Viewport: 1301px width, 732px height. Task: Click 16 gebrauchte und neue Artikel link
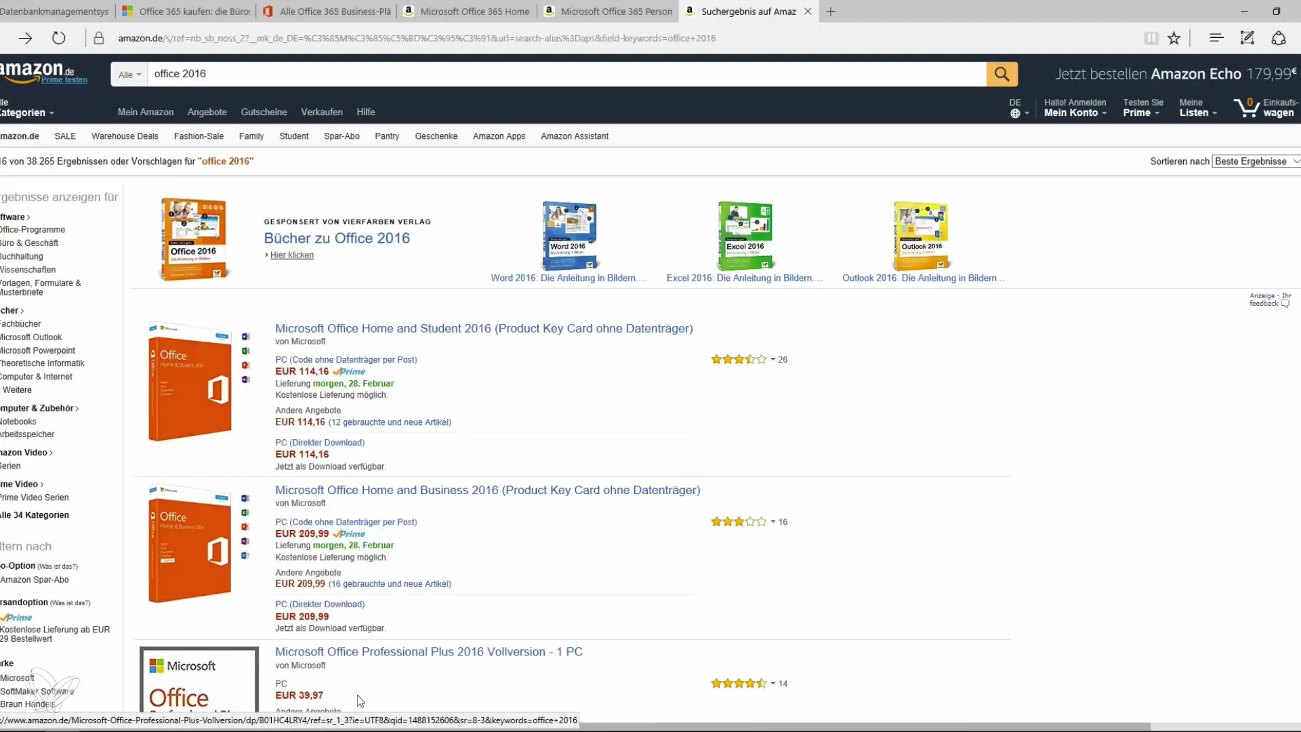point(390,584)
